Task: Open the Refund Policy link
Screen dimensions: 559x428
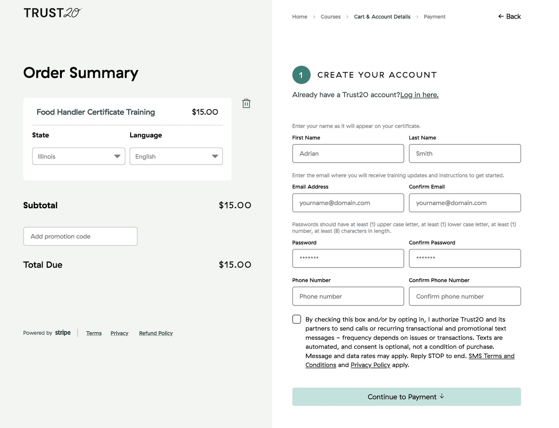Action: tap(156, 333)
